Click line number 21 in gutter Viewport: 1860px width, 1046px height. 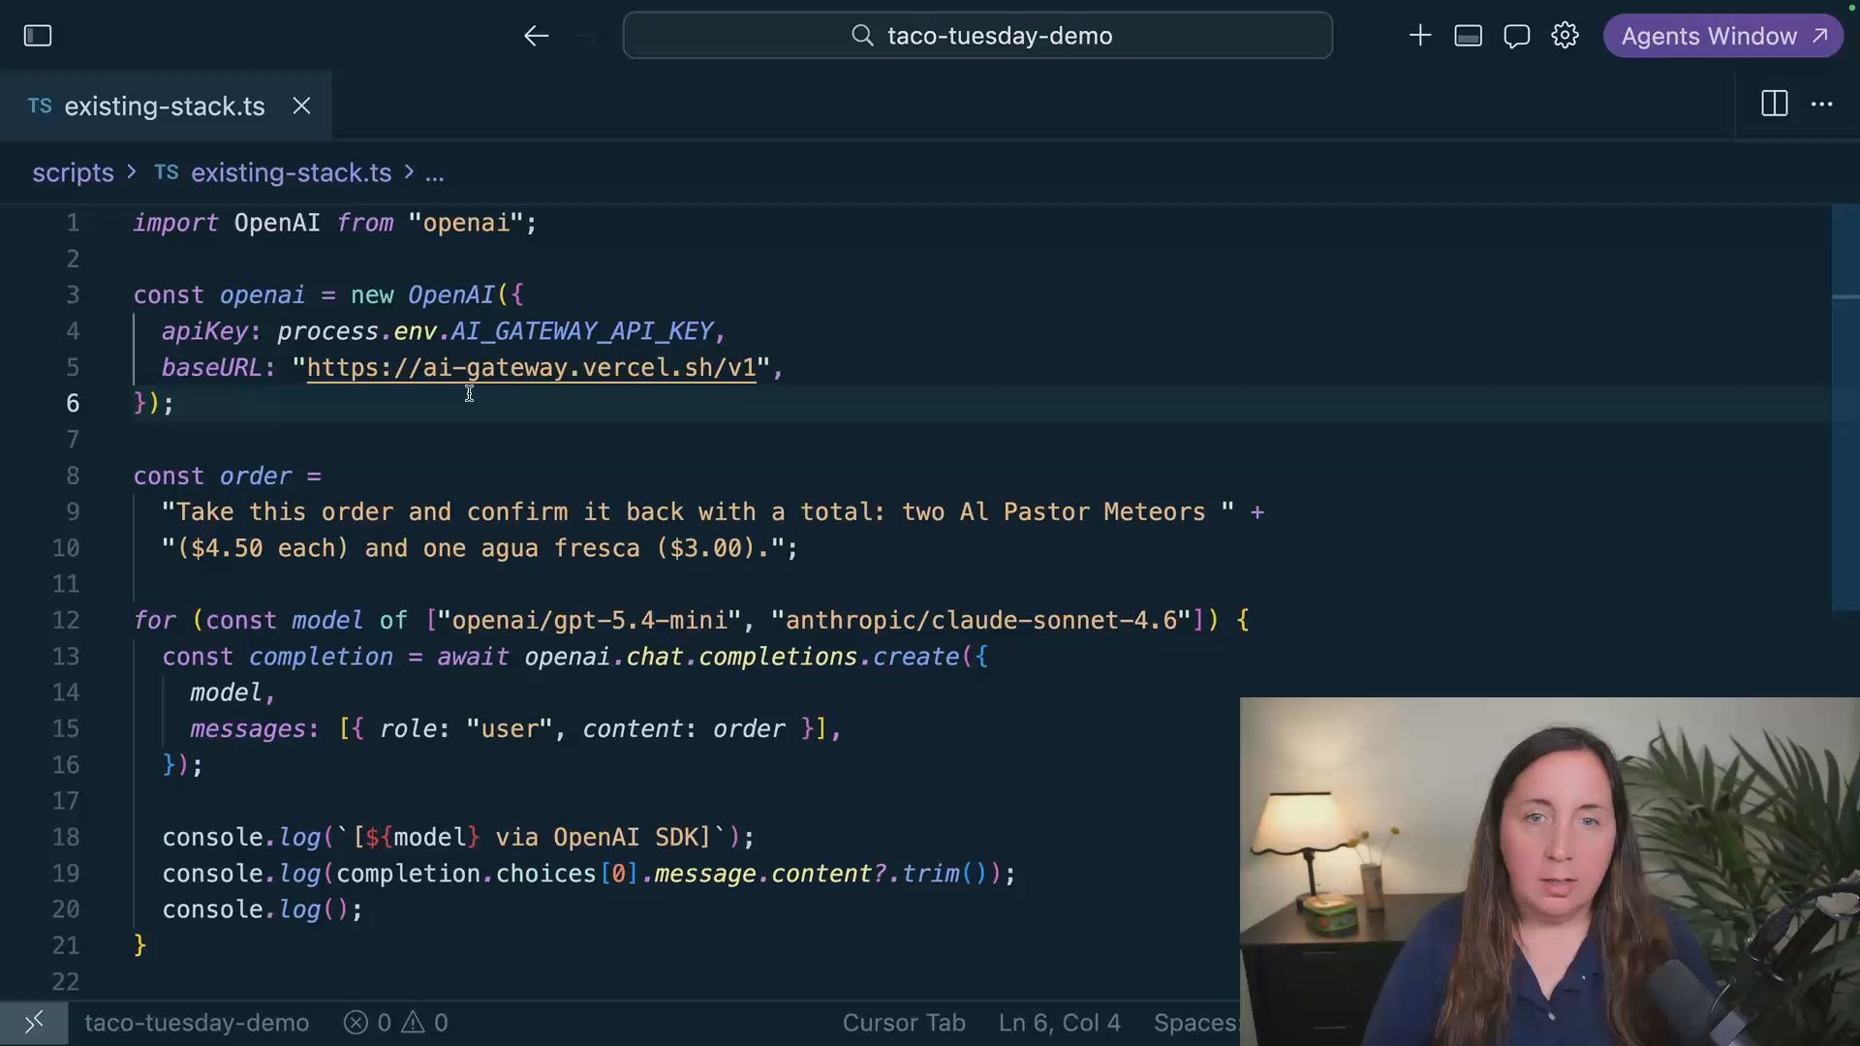(x=66, y=945)
